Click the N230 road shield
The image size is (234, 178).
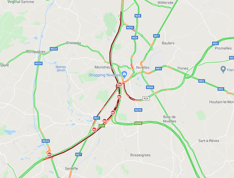coord(138,110)
